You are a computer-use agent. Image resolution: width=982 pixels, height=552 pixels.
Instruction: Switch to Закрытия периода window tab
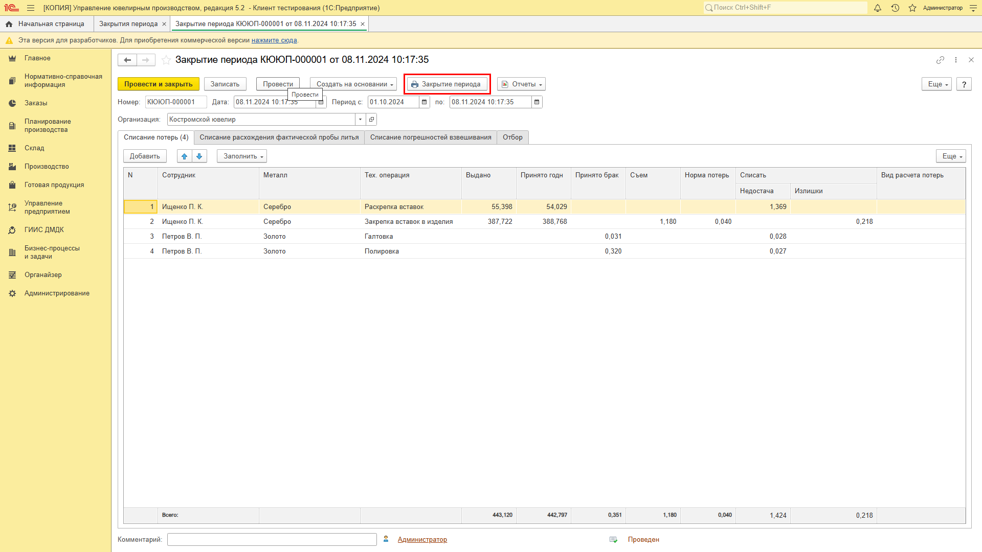[x=128, y=24]
